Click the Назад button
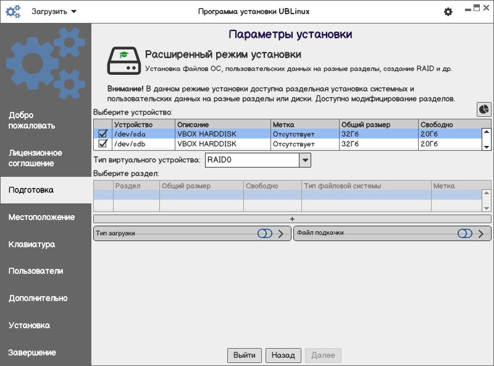This screenshot has width=494, height=366. coord(283,355)
